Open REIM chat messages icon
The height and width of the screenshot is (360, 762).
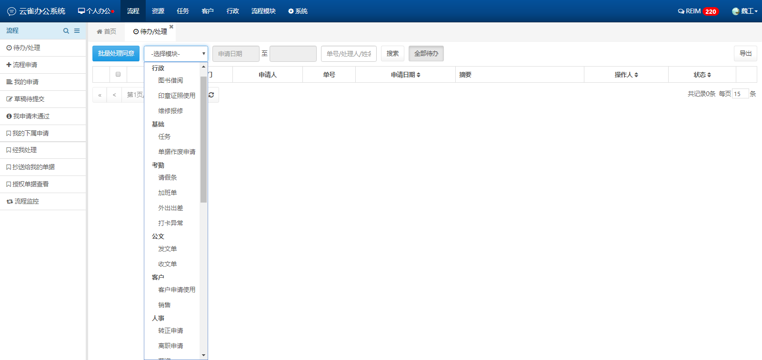681,11
